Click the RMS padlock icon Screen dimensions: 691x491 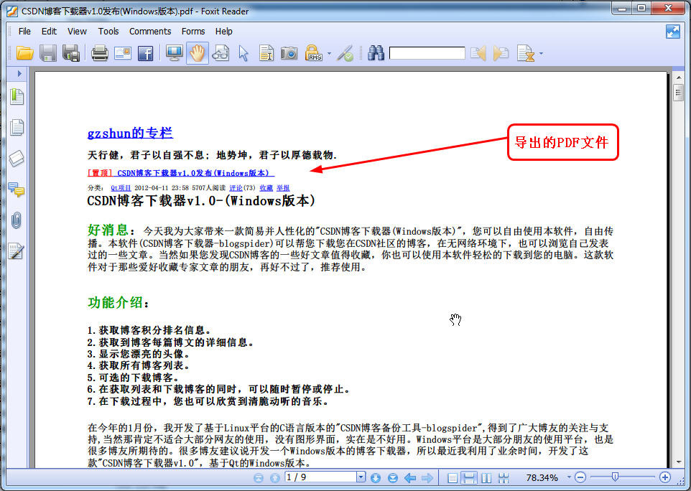pyautogui.click(x=313, y=53)
